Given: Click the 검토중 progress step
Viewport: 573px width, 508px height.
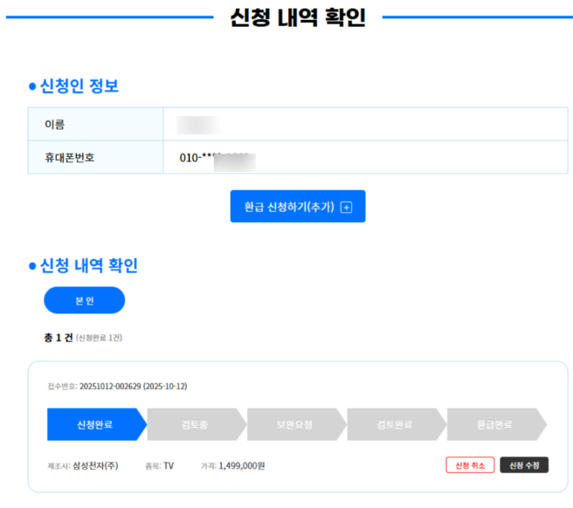Looking at the screenshot, I should tap(197, 424).
